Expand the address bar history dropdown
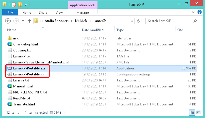 coord(132,21)
